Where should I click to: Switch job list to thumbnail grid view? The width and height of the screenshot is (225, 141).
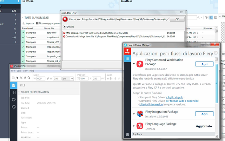(215, 17)
